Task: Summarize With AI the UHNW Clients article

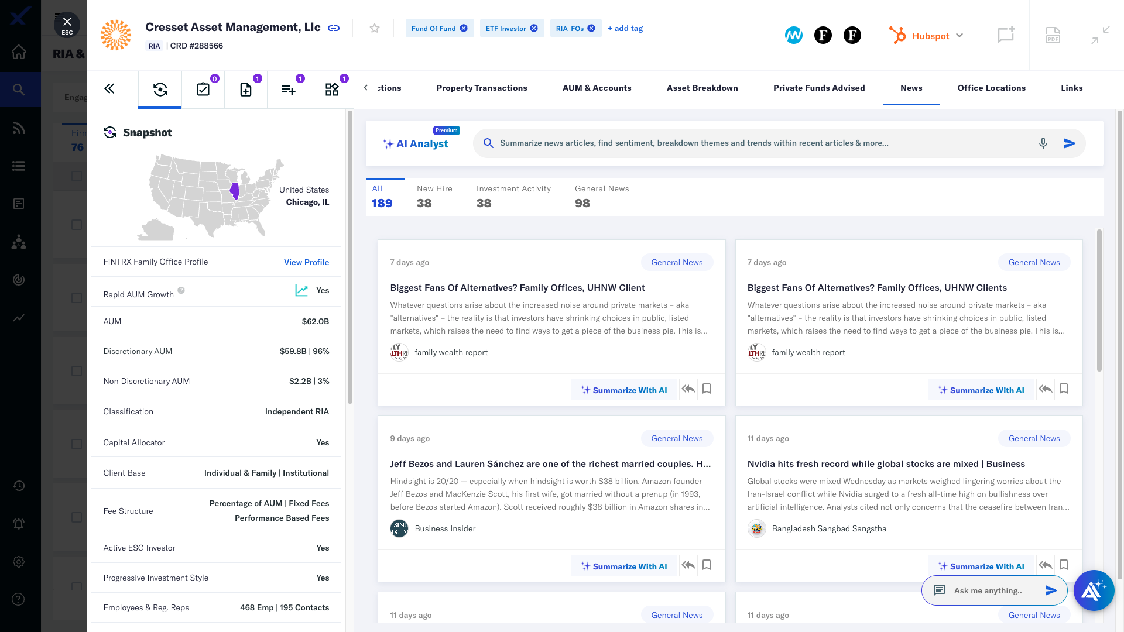Action: tap(981, 390)
